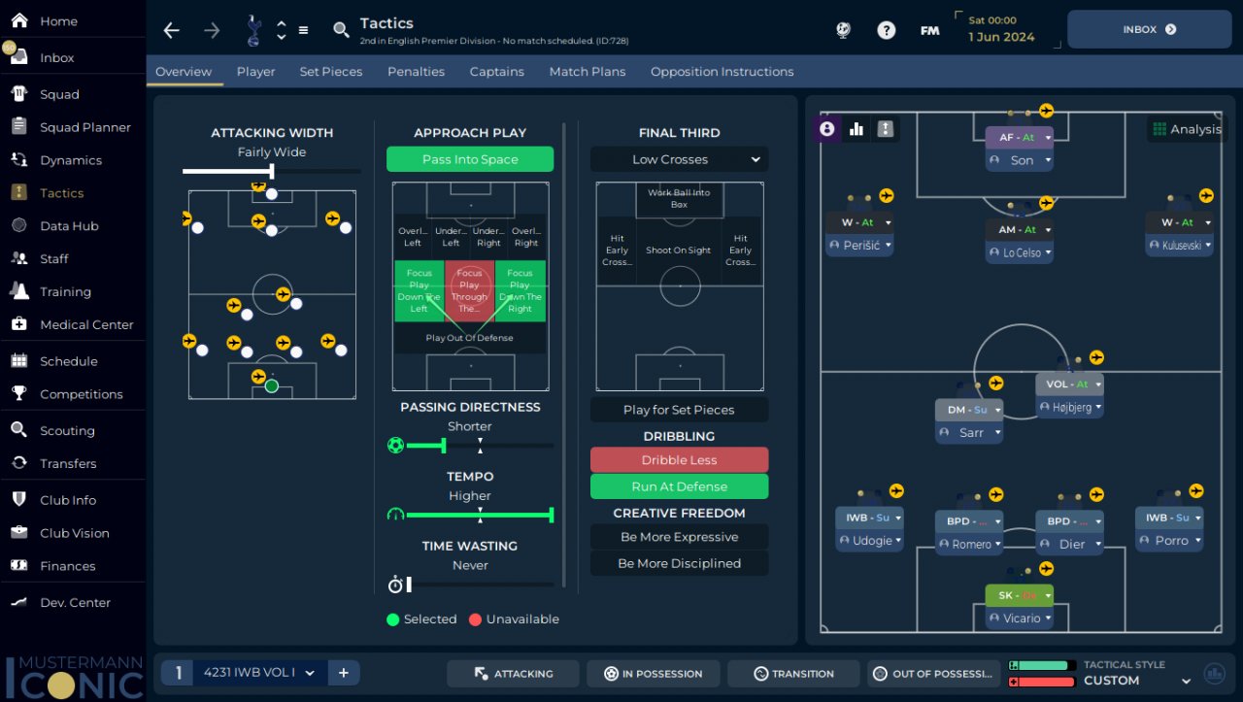Open the world globe icon in header
The width and height of the screenshot is (1243, 702).
(843, 30)
